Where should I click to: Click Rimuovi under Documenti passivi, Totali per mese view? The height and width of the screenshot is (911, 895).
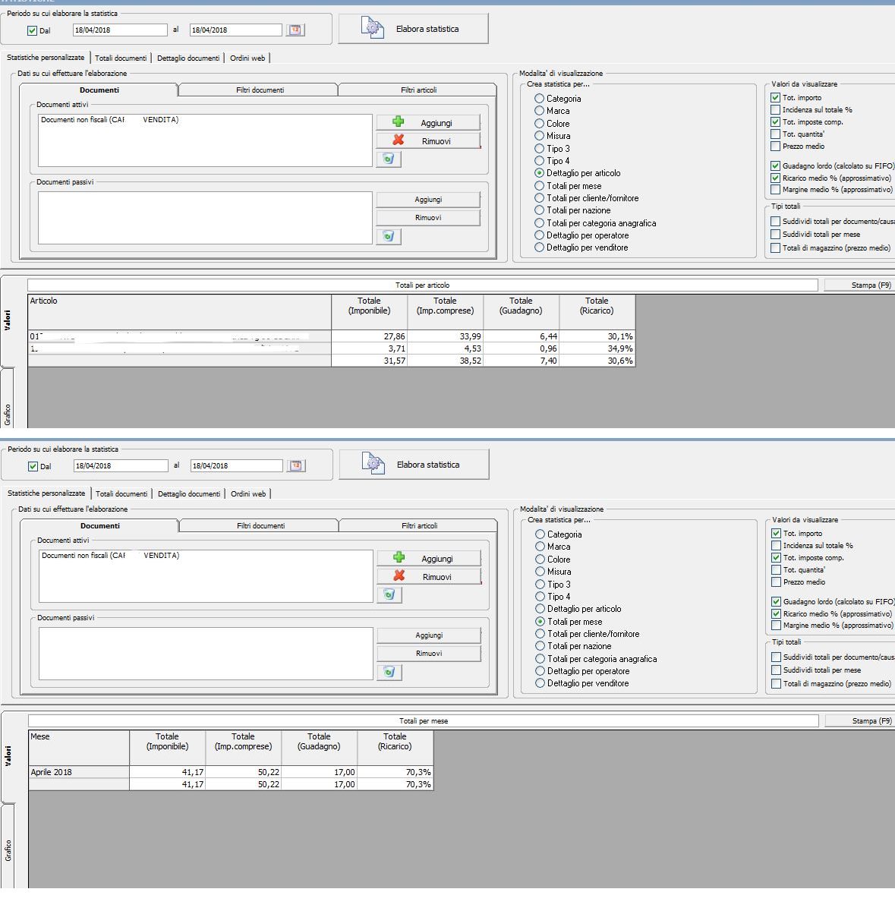click(429, 654)
